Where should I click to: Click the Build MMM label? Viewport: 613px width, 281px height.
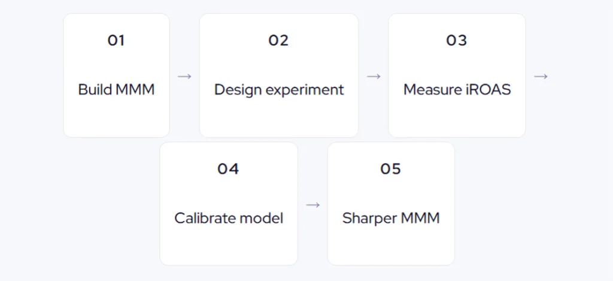tap(116, 90)
